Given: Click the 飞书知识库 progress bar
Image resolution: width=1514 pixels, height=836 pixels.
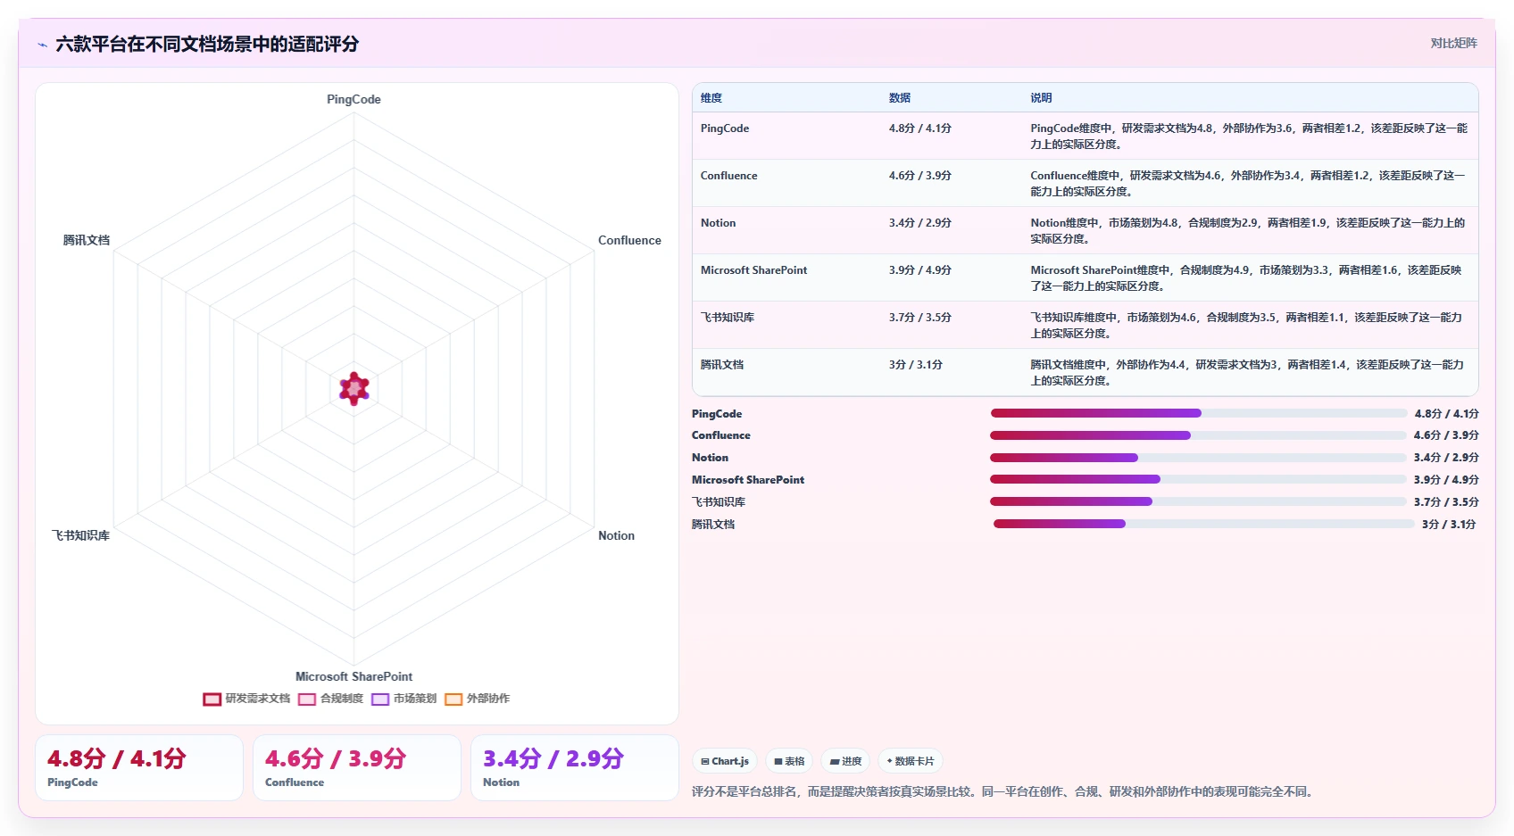Looking at the screenshot, I should (x=1199, y=501).
